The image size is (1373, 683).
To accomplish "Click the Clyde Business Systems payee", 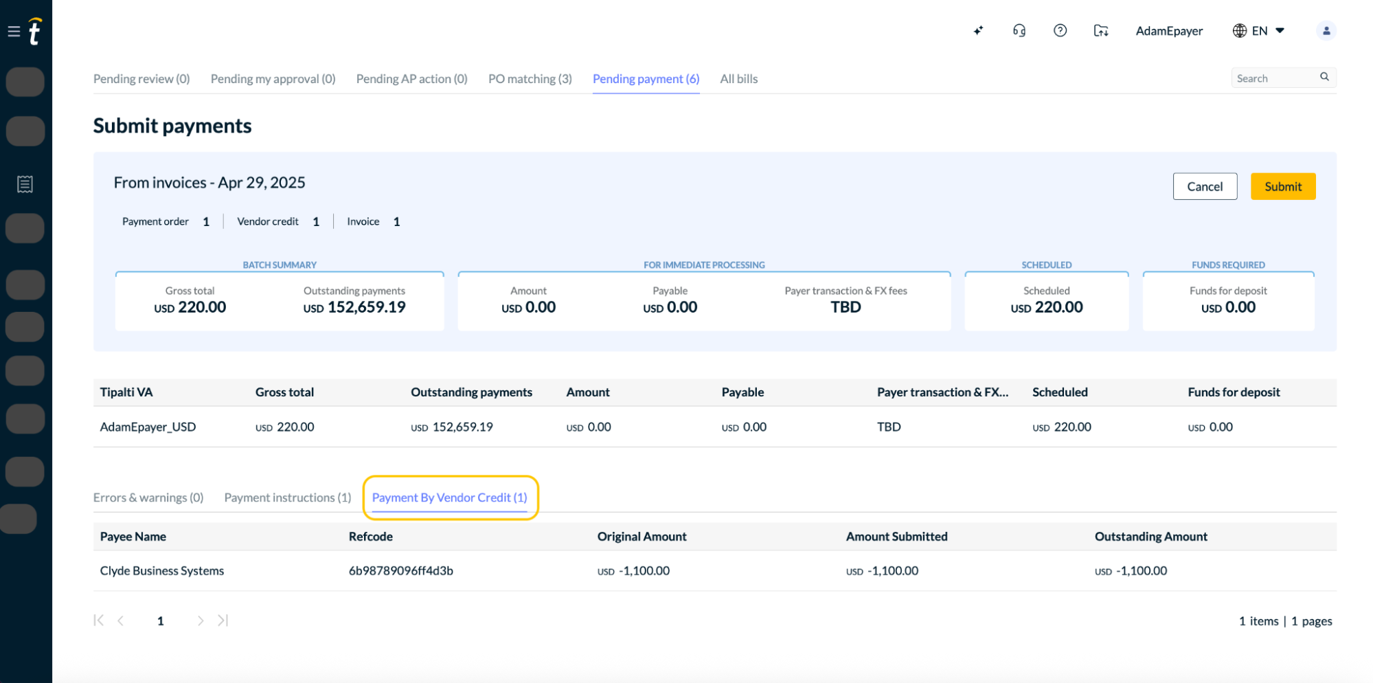I will tap(162, 571).
